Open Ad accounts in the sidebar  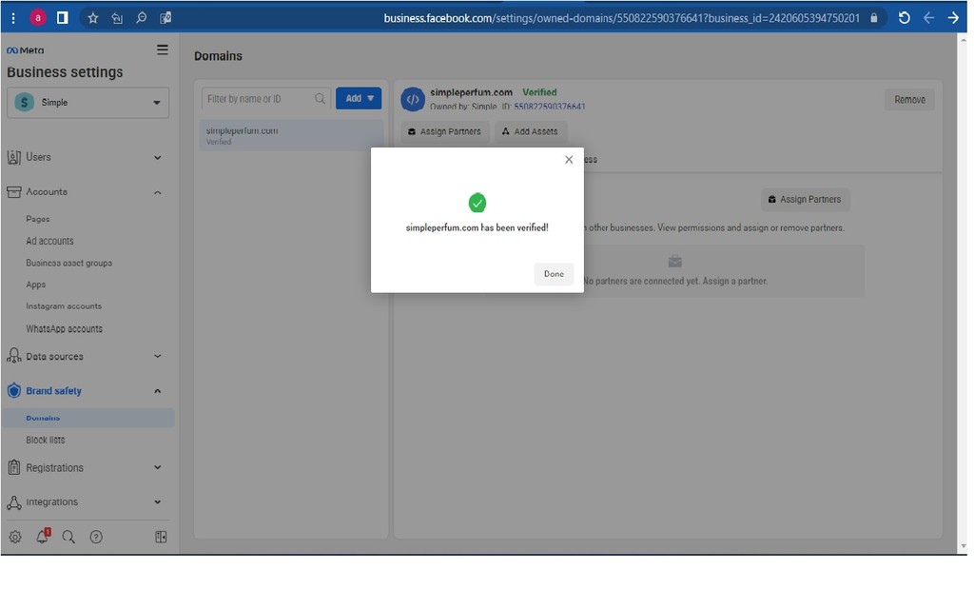point(49,242)
